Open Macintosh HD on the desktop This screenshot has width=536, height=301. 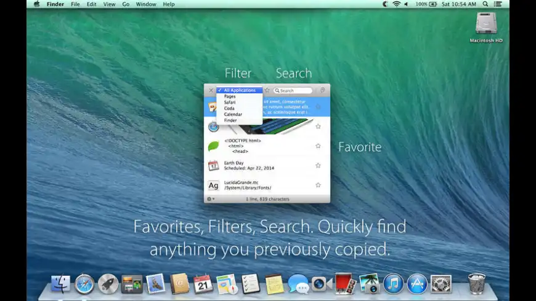[x=485, y=27]
